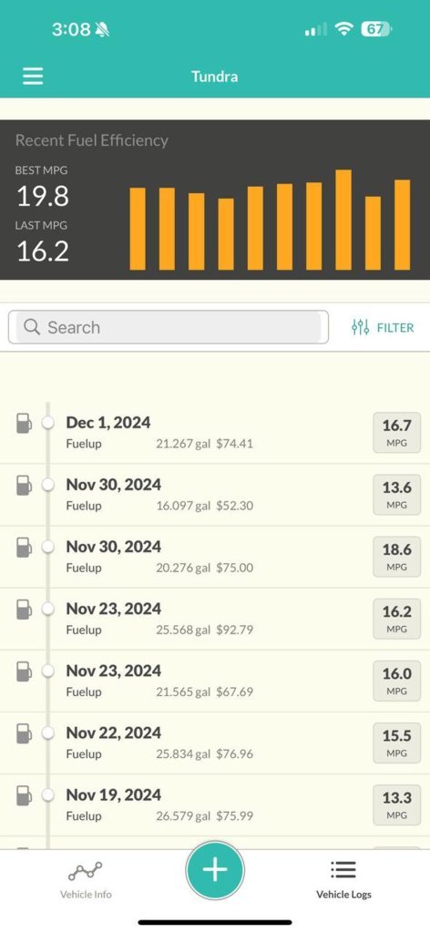
Task: Click the fuel pump icon for Nov 22
Action: tap(24, 733)
